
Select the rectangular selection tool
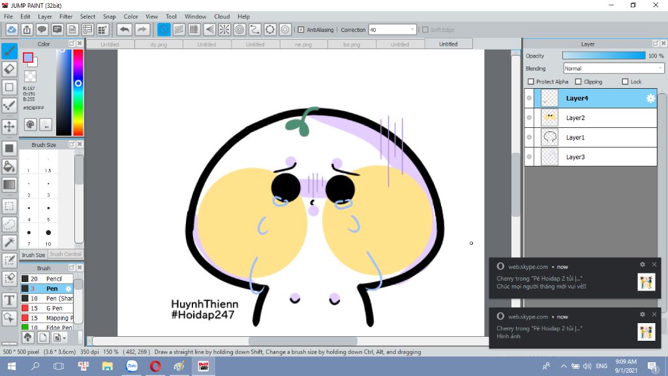9,206
